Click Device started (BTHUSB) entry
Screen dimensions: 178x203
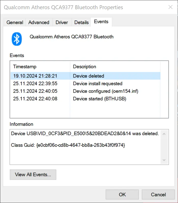coord(100,99)
